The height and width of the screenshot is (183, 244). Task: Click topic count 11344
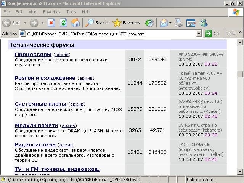click(x=135, y=83)
